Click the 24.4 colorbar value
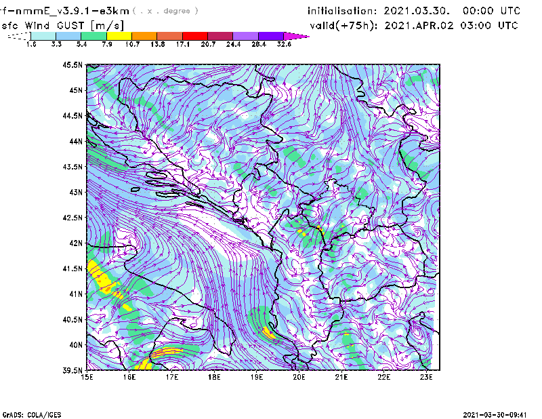Screen dimensions: 542x419 (x=233, y=44)
